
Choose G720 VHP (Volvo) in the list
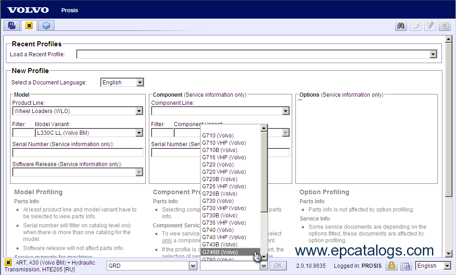point(224,172)
